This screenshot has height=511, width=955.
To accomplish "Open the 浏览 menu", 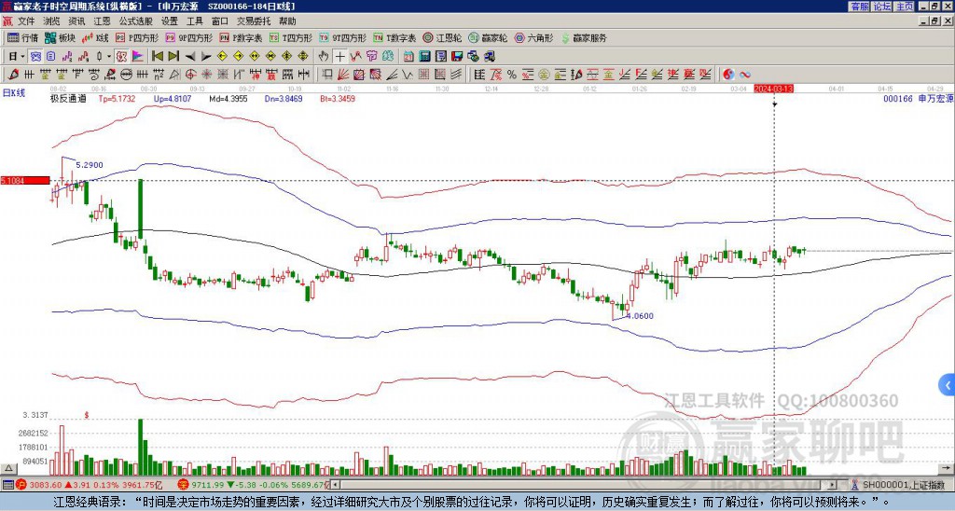I will coord(52,21).
